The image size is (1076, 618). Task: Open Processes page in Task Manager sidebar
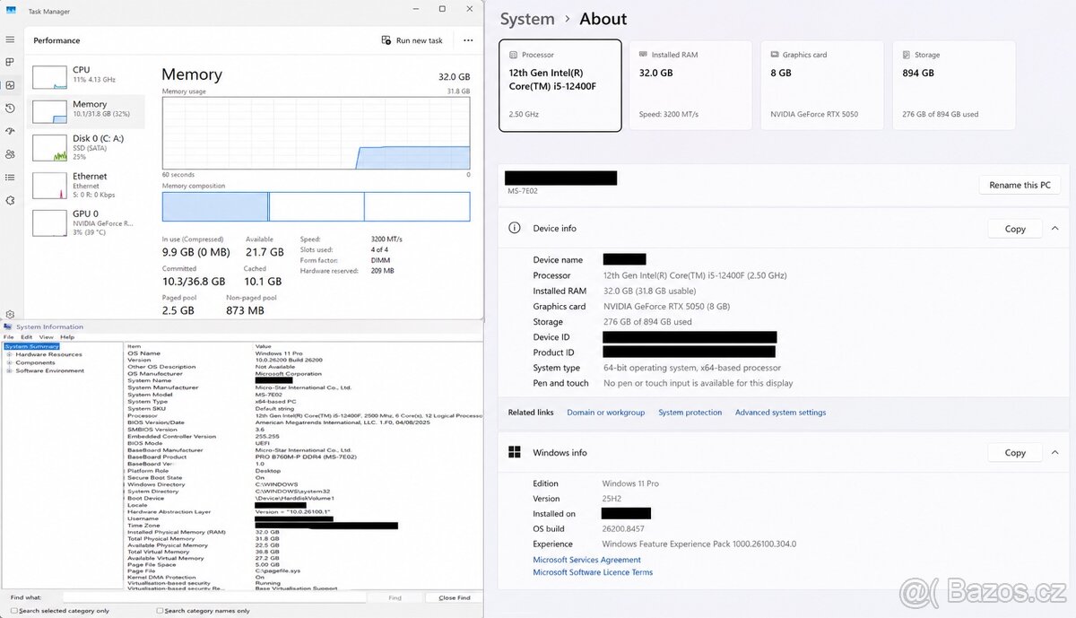[x=10, y=62]
